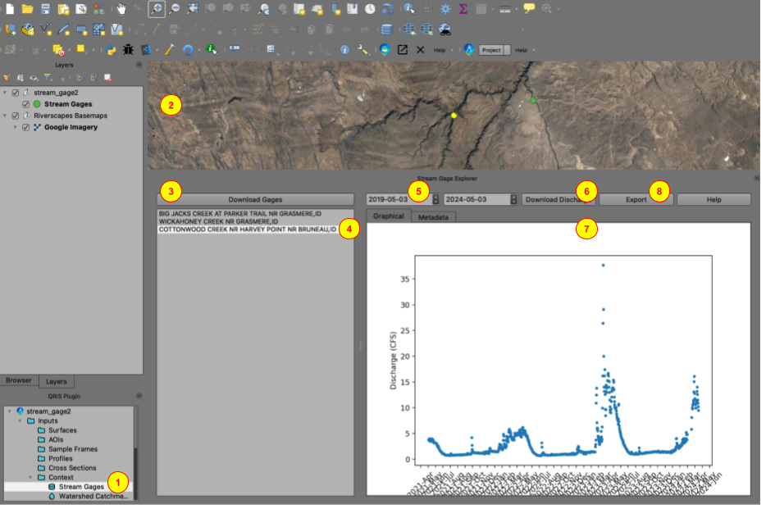Select the Zoom In magnifier tool

[157, 9]
